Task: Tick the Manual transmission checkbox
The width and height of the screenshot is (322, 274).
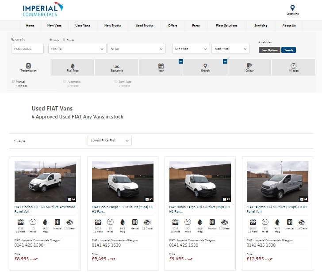Action: click(x=14, y=81)
